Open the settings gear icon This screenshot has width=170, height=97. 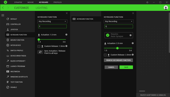(147, 2)
